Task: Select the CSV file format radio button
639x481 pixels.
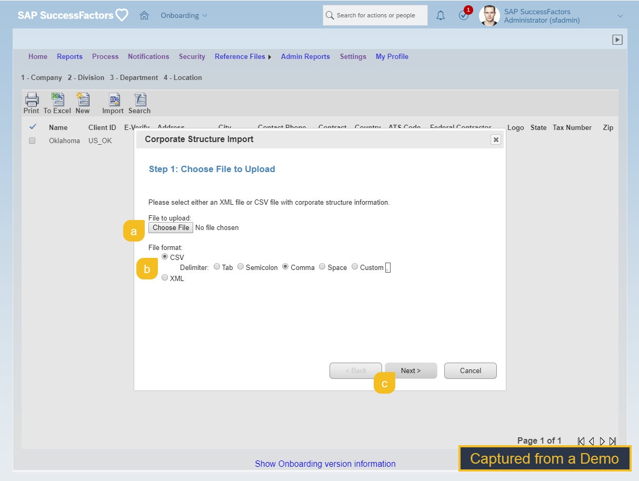Action: (165, 257)
